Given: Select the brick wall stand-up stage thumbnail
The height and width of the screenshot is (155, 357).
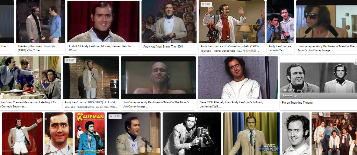Looking at the screenshot, I should pyautogui.click(x=91, y=77).
